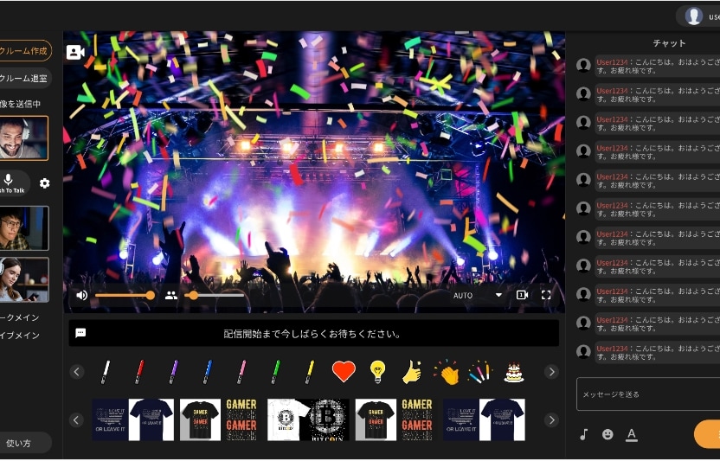
Task: Open the AUTO quality dropdown
Action: [x=478, y=295]
